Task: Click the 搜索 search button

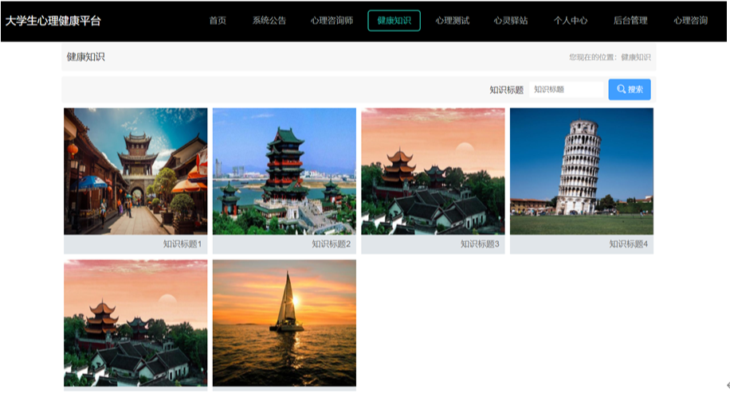Action: point(630,89)
